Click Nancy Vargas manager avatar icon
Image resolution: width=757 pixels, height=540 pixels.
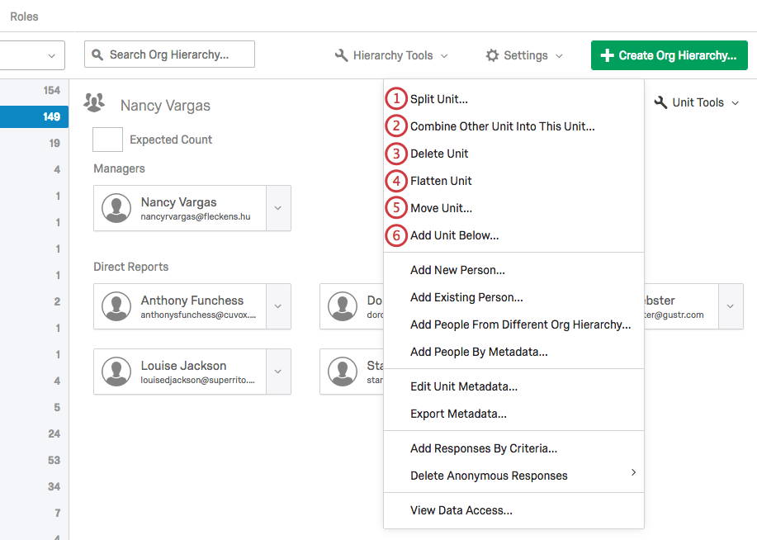click(117, 209)
